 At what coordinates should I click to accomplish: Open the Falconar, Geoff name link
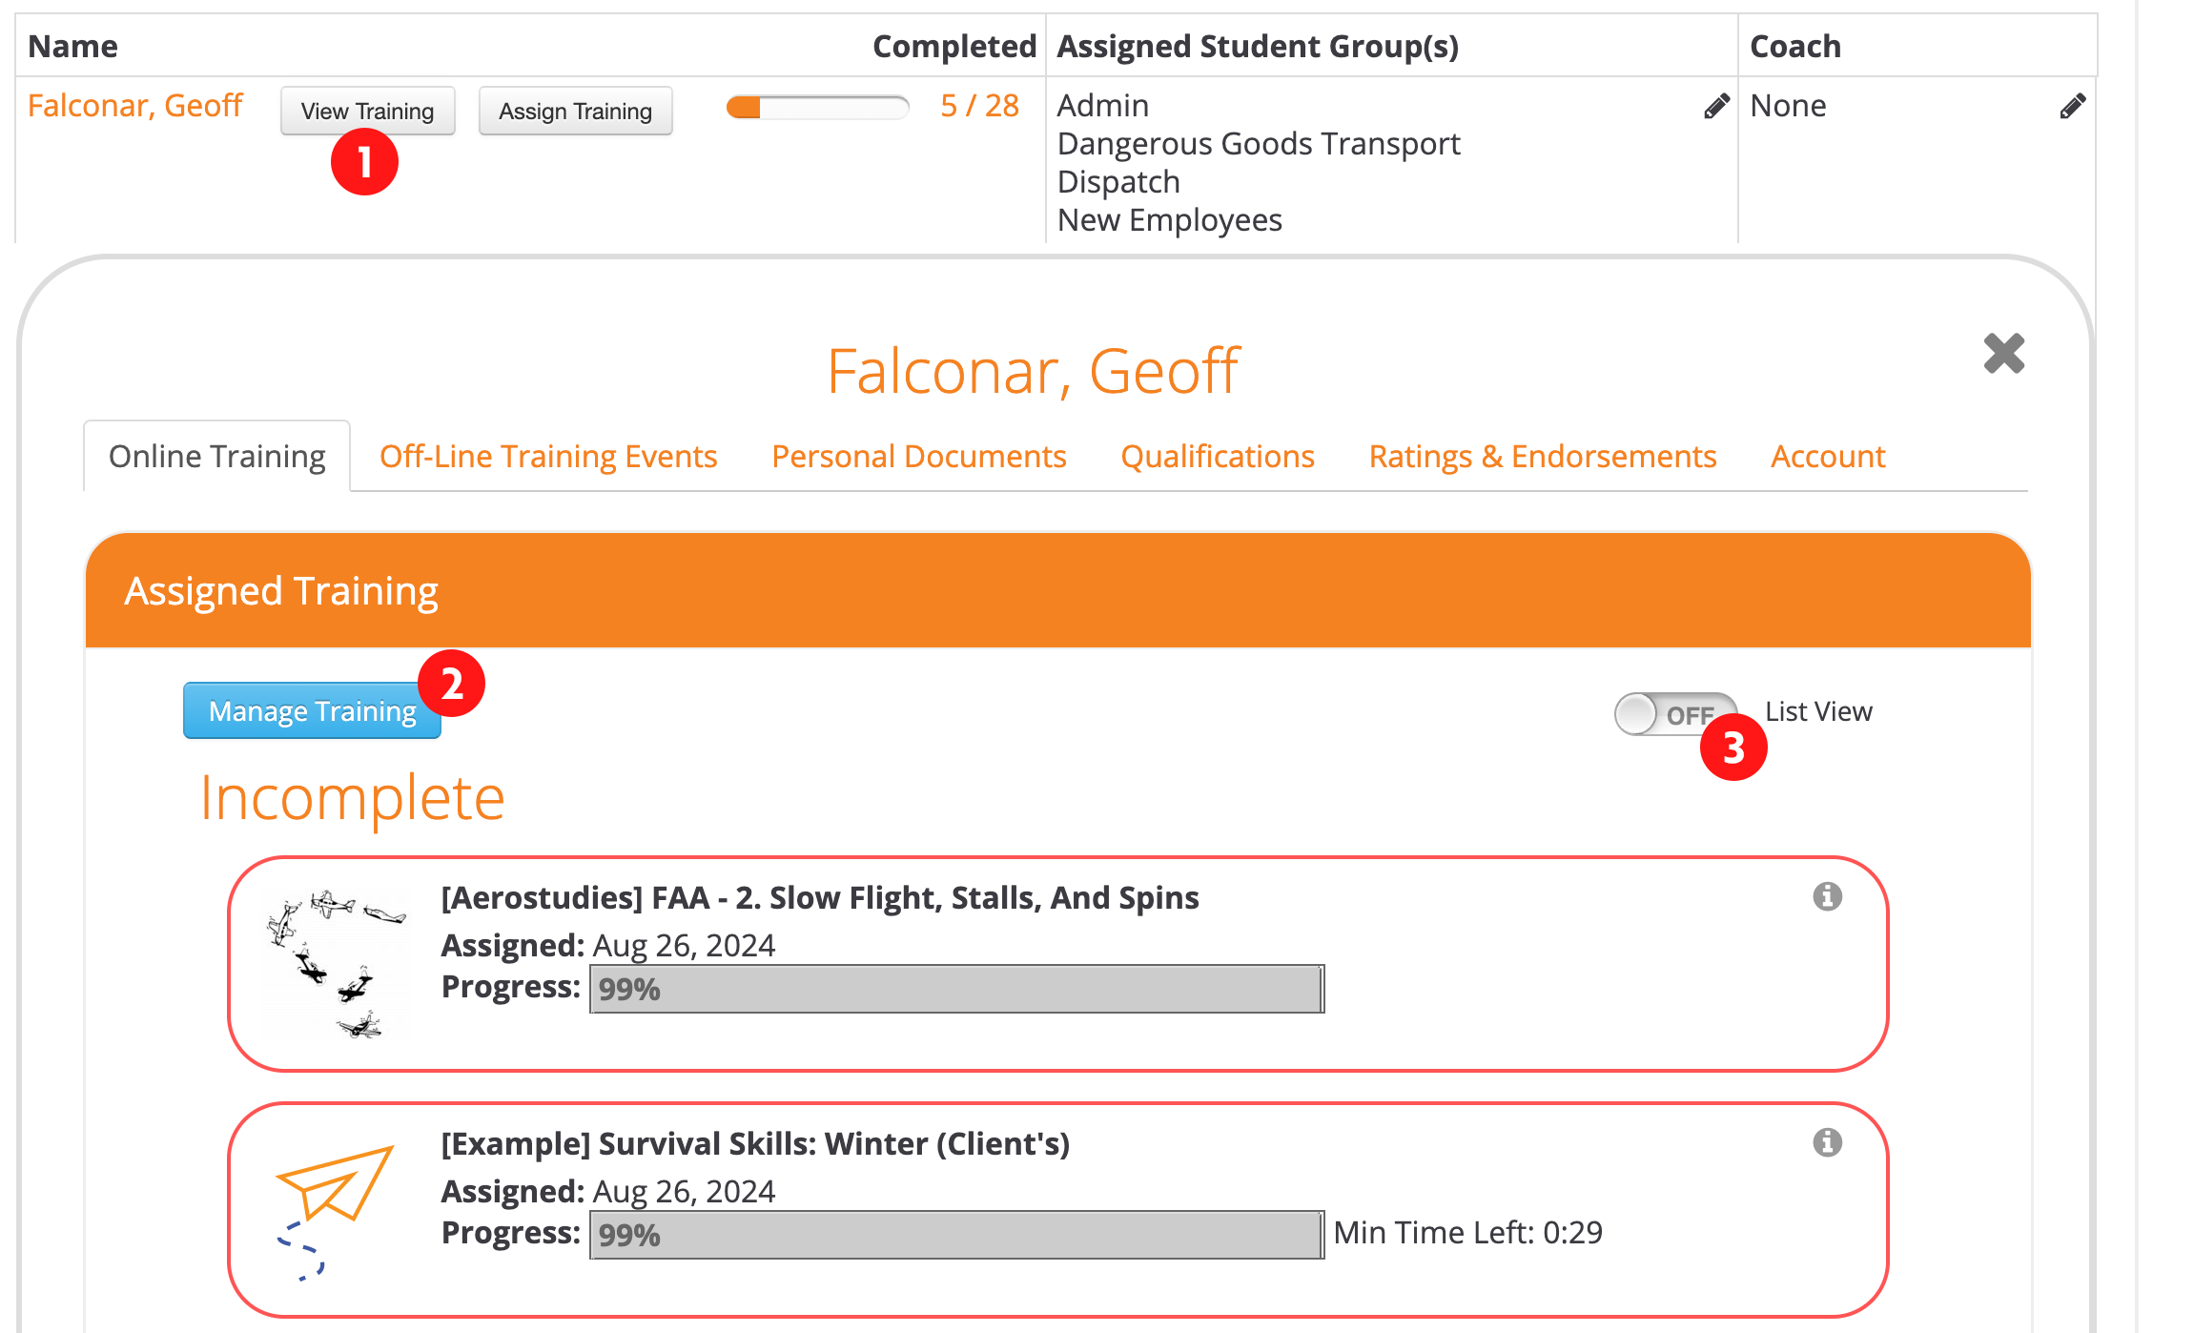tap(134, 106)
